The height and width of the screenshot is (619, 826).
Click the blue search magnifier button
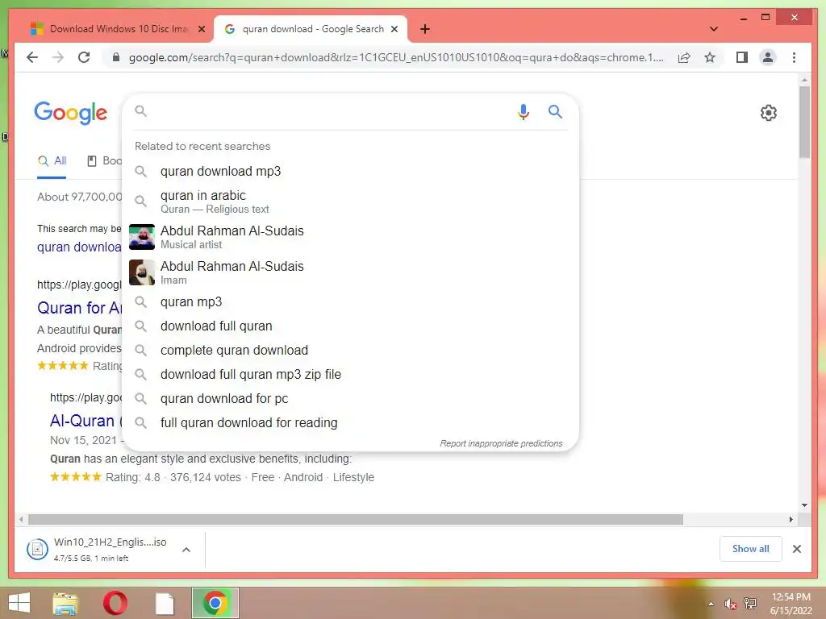(x=555, y=111)
